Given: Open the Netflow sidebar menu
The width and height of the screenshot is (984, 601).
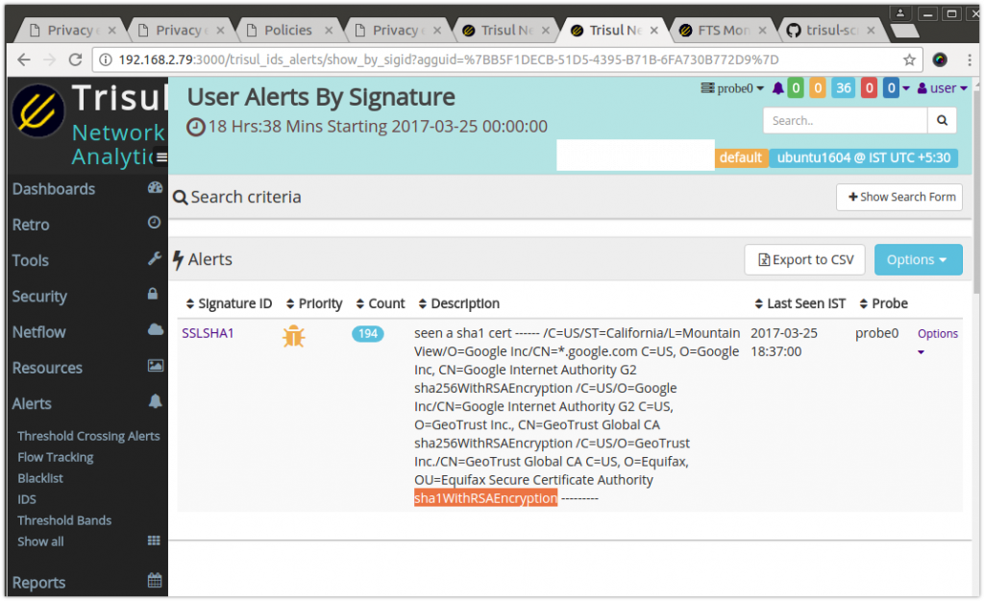Looking at the screenshot, I should (86, 331).
